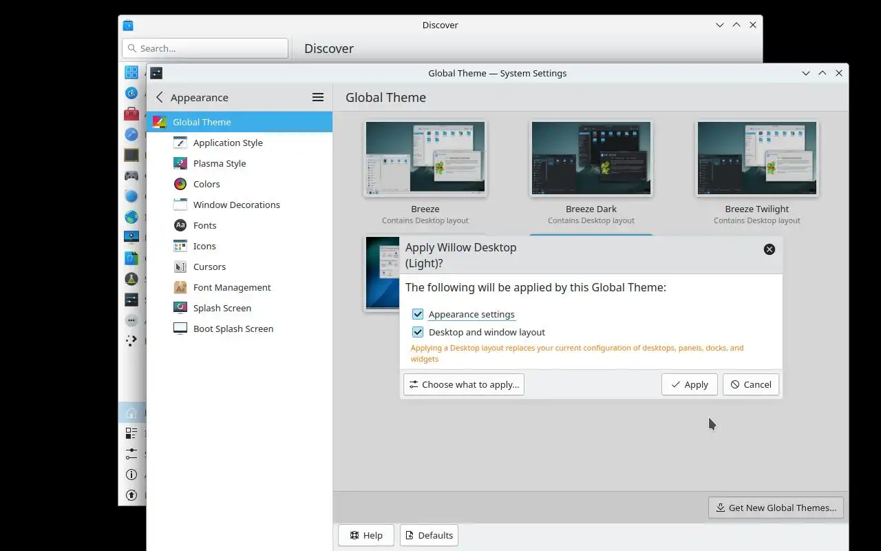Click the Defaults button
Image resolution: width=881 pixels, height=551 pixels.
[429, 535]
